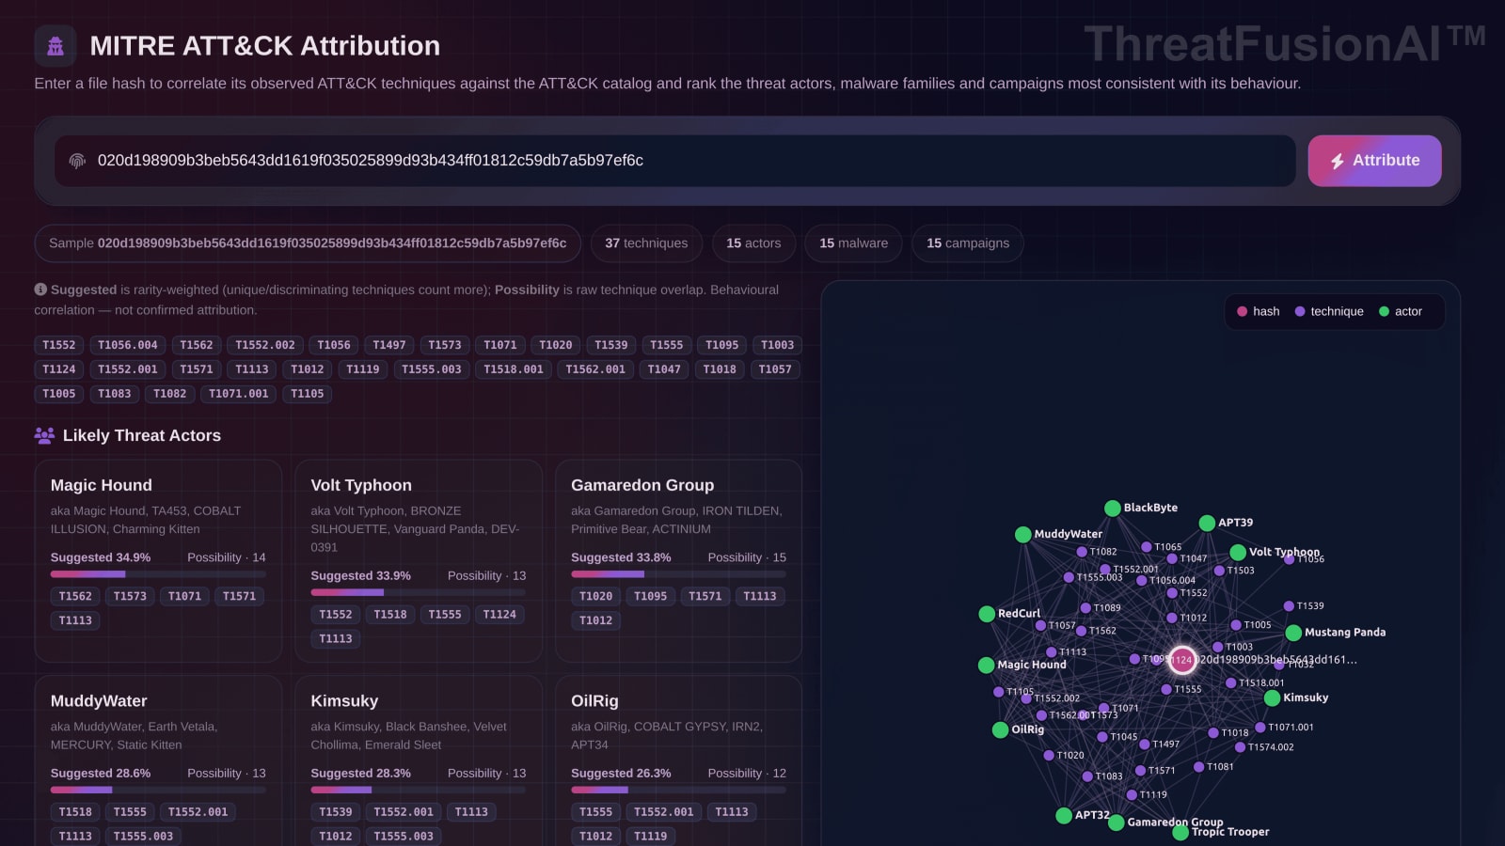Select the MuddyWater actor node in graph
1505x846 pixels.
point(1023,534)
